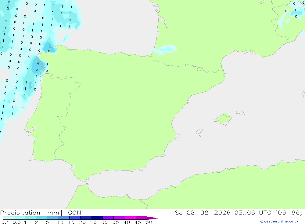
Task: Select the 5–10 mm legend color block
Action: tap(52, 218)
